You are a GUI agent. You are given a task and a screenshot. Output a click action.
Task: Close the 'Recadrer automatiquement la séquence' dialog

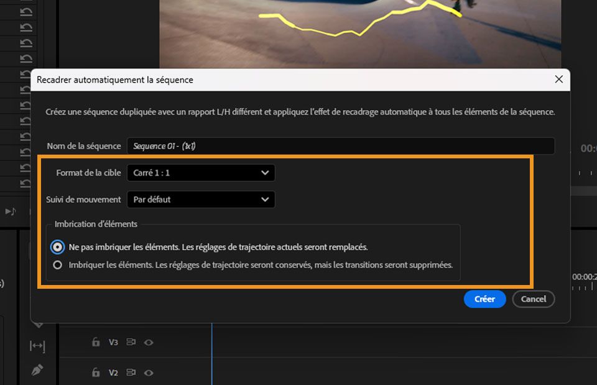[558, 79]
